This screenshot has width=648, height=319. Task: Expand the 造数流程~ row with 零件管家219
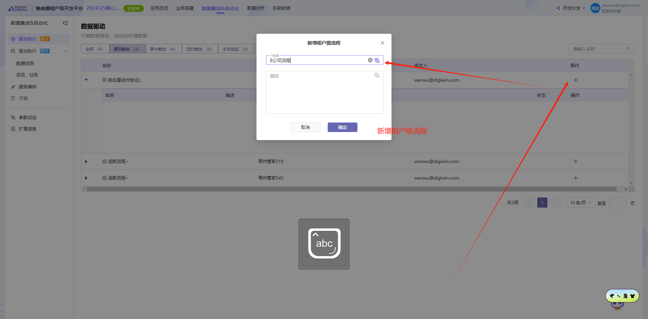tap(86, 162)
